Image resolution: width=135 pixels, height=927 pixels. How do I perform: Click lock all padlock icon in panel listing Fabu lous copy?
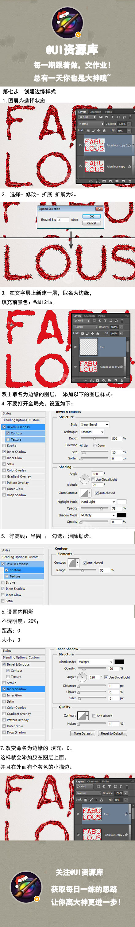click(x=104, y=131)
